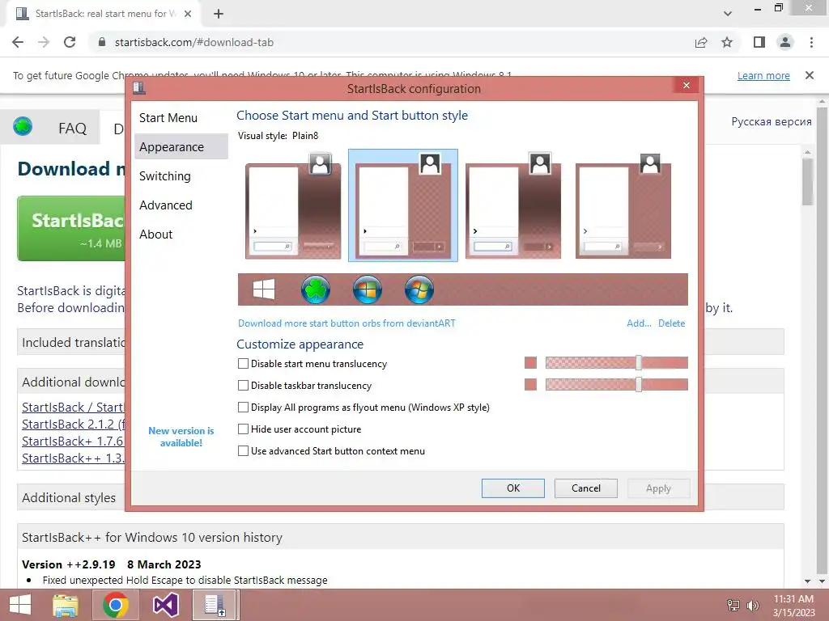This screenshot has height=621, width=829.
Task: Tick Disable taskbar translucency checkbox
Action: click(243, 386)
